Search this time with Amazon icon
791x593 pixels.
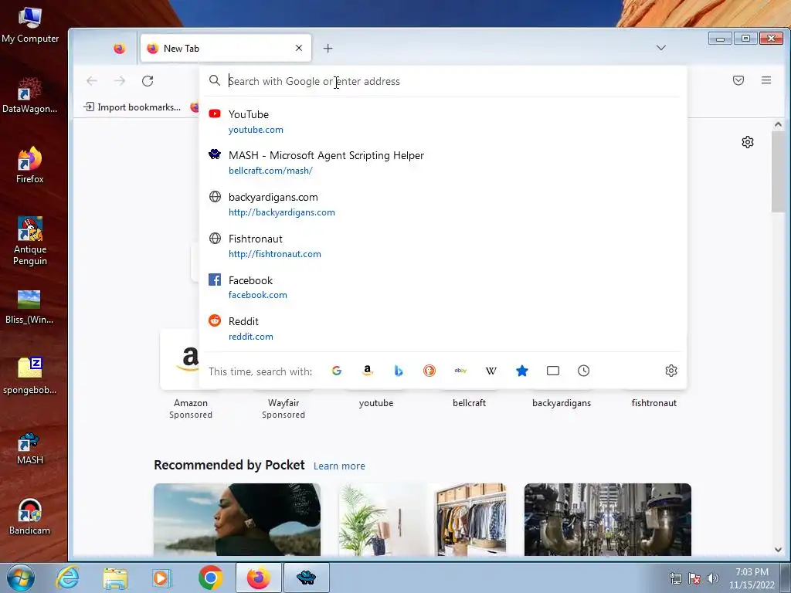[x=368, y=371]
